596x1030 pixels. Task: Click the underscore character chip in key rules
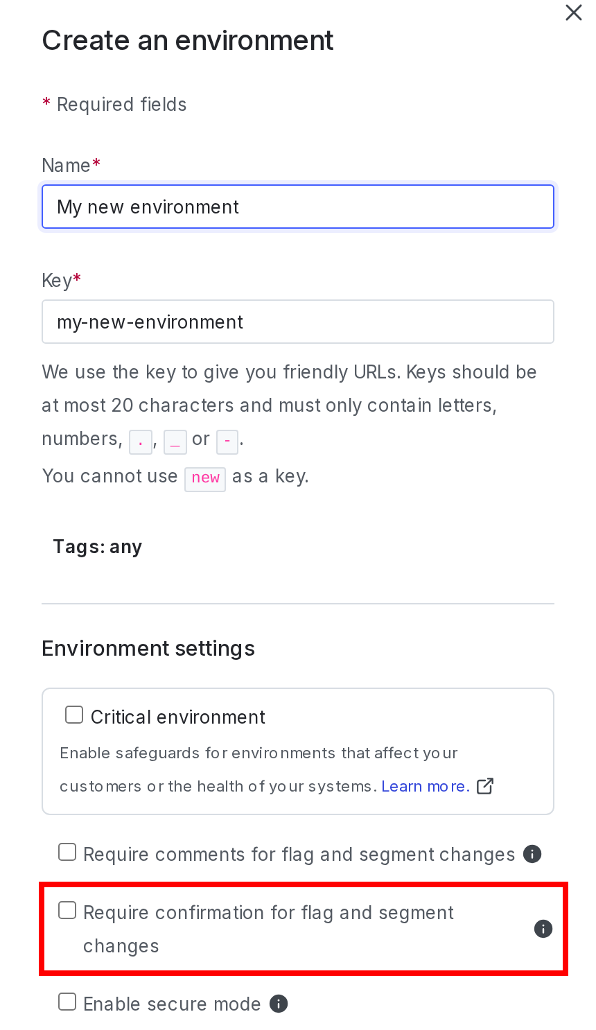point(175,442)
